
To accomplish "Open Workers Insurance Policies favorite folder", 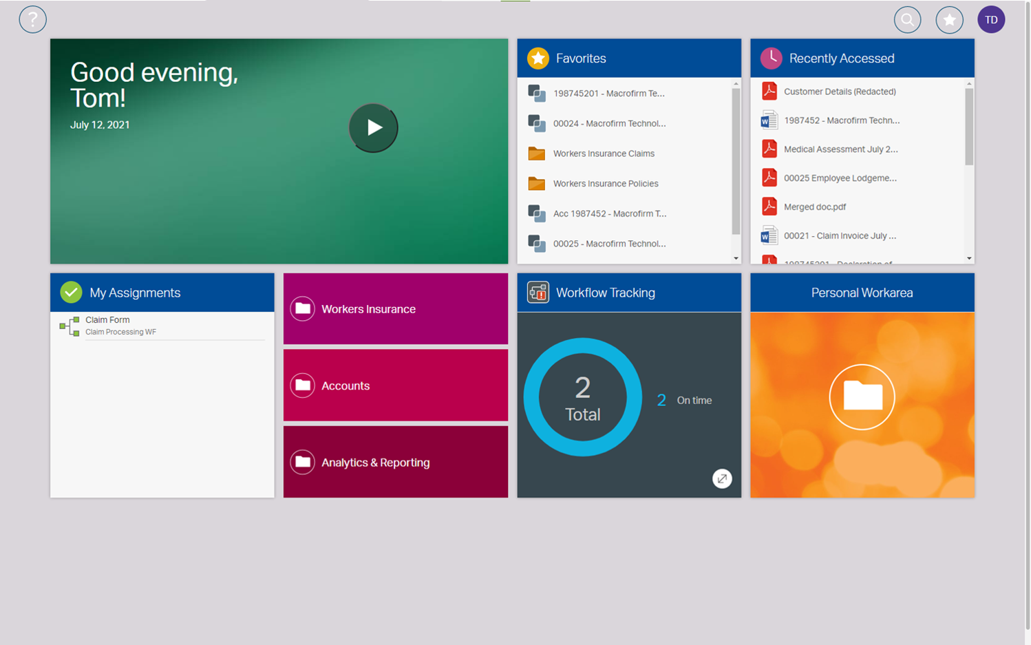I will click(605, 184).
